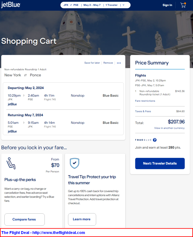This screenshot has height=237, width=193.
Task: Click the TrueBlue question mark help icon
Action: (155, 140)
